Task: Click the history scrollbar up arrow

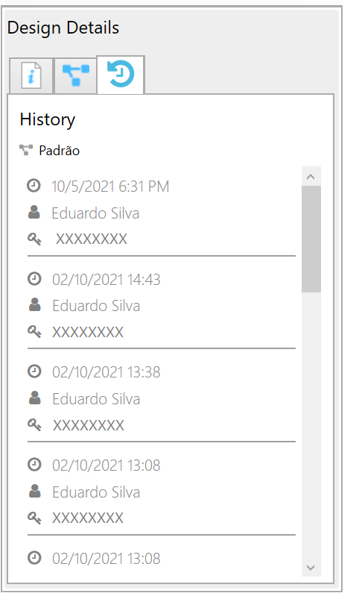Action: click(x=311, y=177)
